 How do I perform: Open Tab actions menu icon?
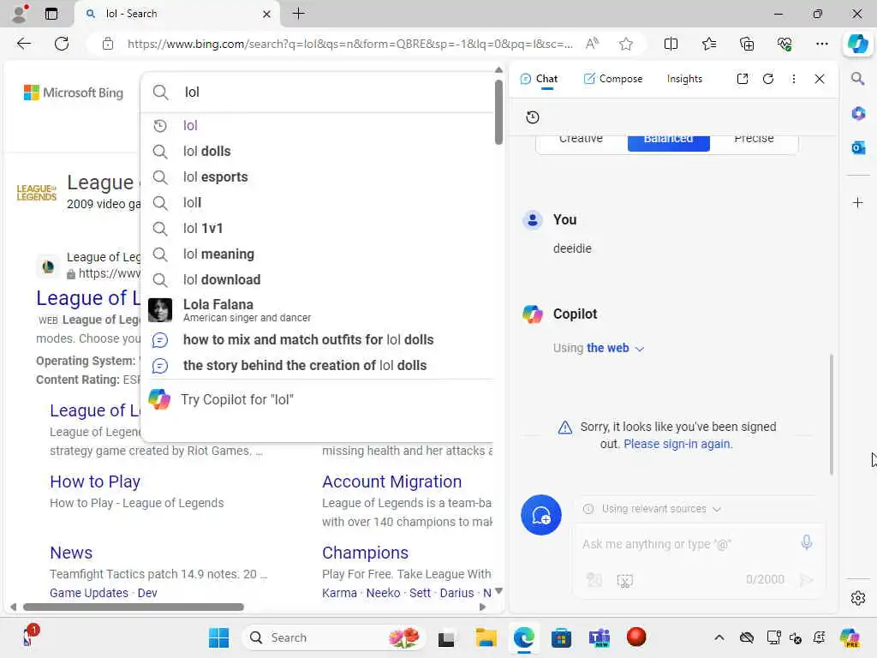(x=51, y=14)
